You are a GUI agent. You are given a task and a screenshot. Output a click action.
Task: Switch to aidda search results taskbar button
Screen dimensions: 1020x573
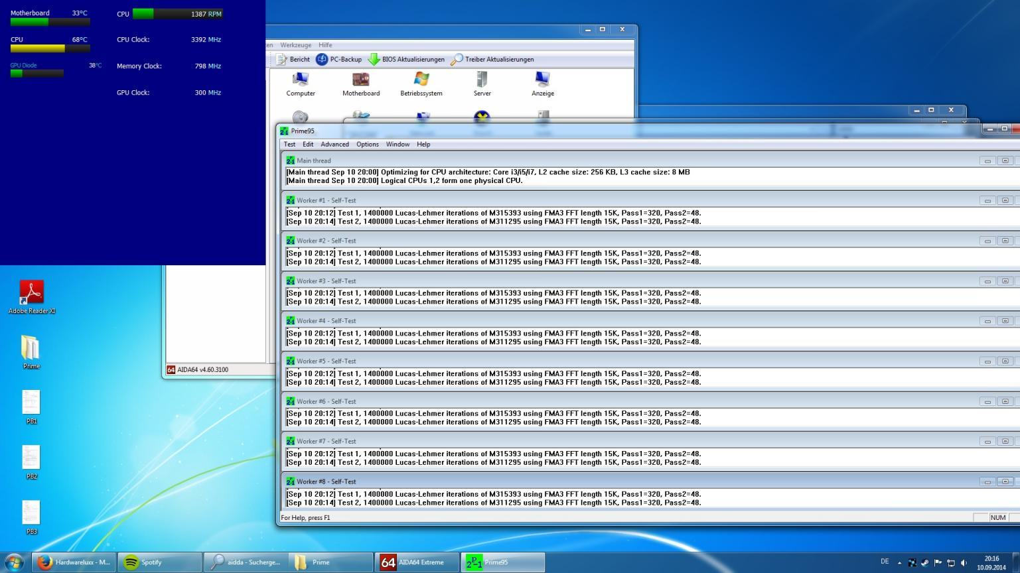(246, 562)
